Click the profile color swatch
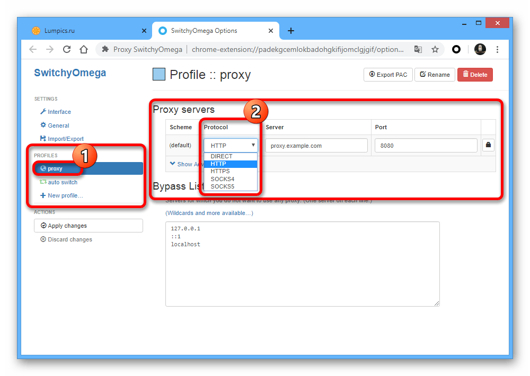Viewport: 530px width, 376px height. tap(159, 74)
